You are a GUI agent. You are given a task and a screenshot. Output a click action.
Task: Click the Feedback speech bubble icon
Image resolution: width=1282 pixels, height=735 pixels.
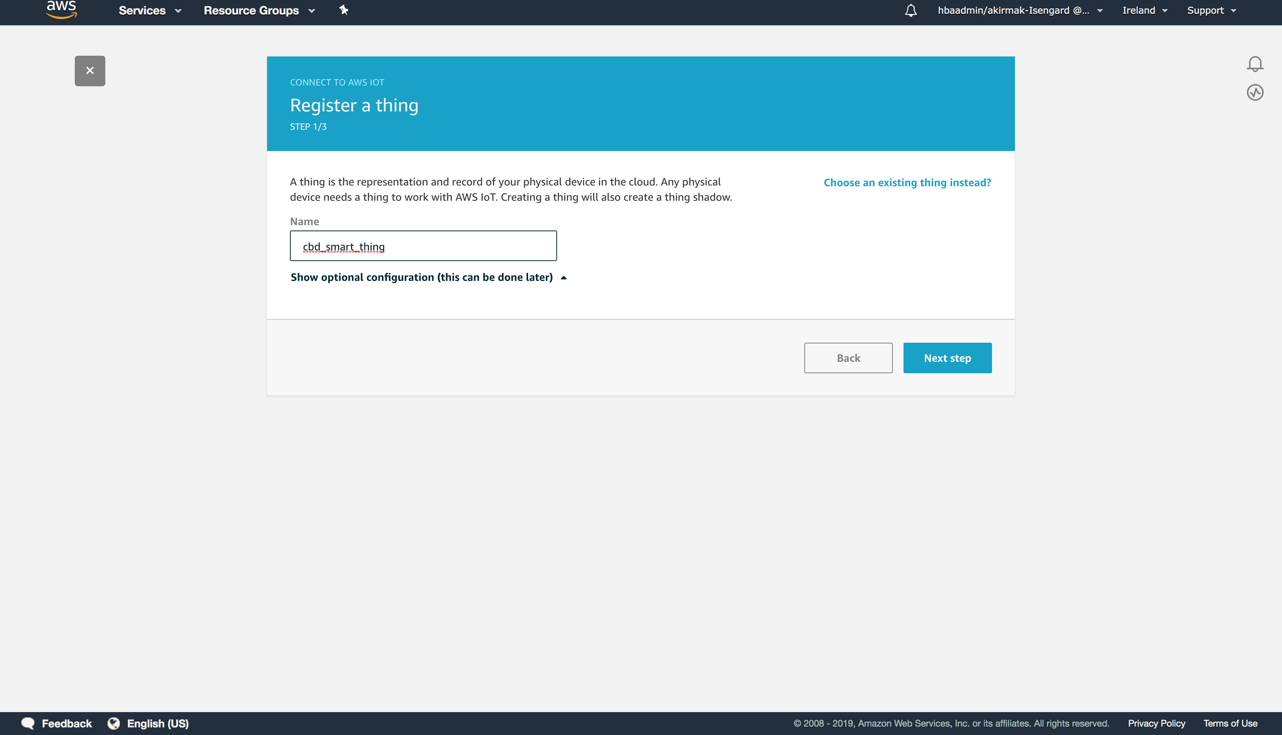tap(28, 724)
